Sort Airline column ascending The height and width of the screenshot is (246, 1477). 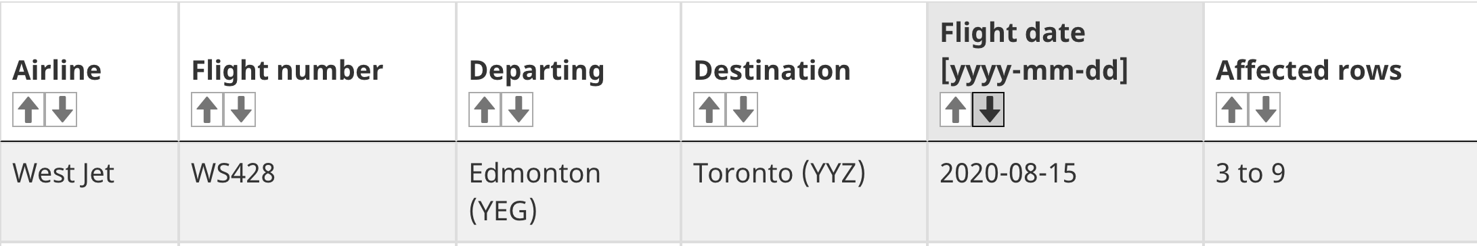[28, 110]
